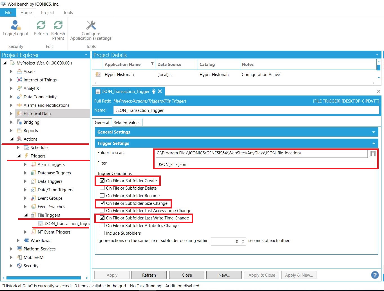Image resolution: width=384 pixels, height=291 pixels.
Task: Open the Related Values tab
Action: tap(127, 123)
